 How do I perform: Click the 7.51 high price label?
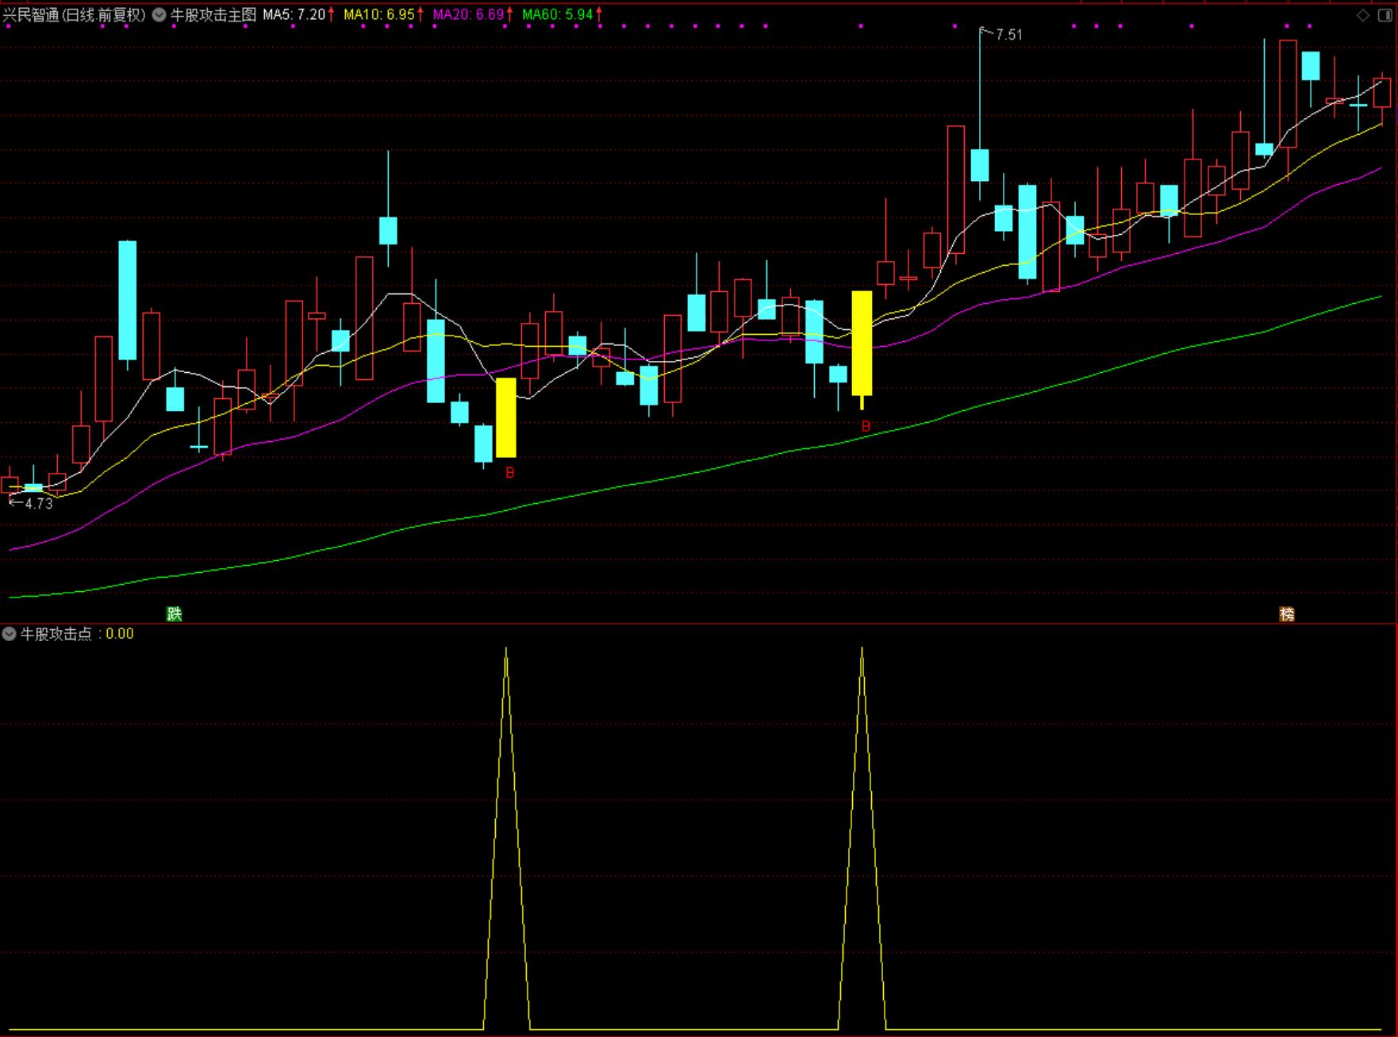tap(1009, 35)
